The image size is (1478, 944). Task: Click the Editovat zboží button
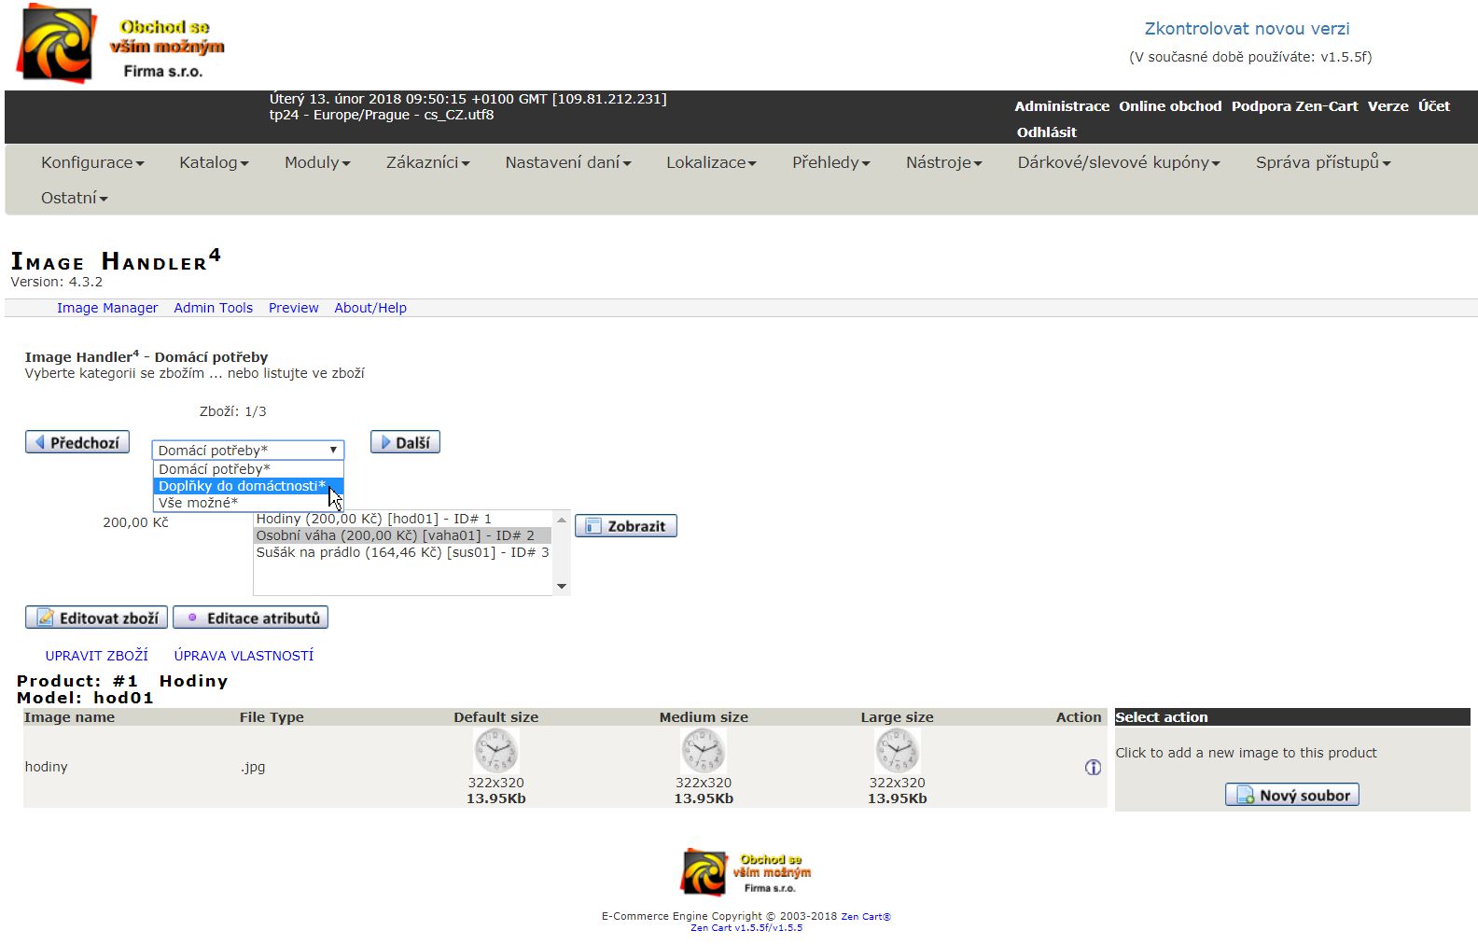pos(97,618)
